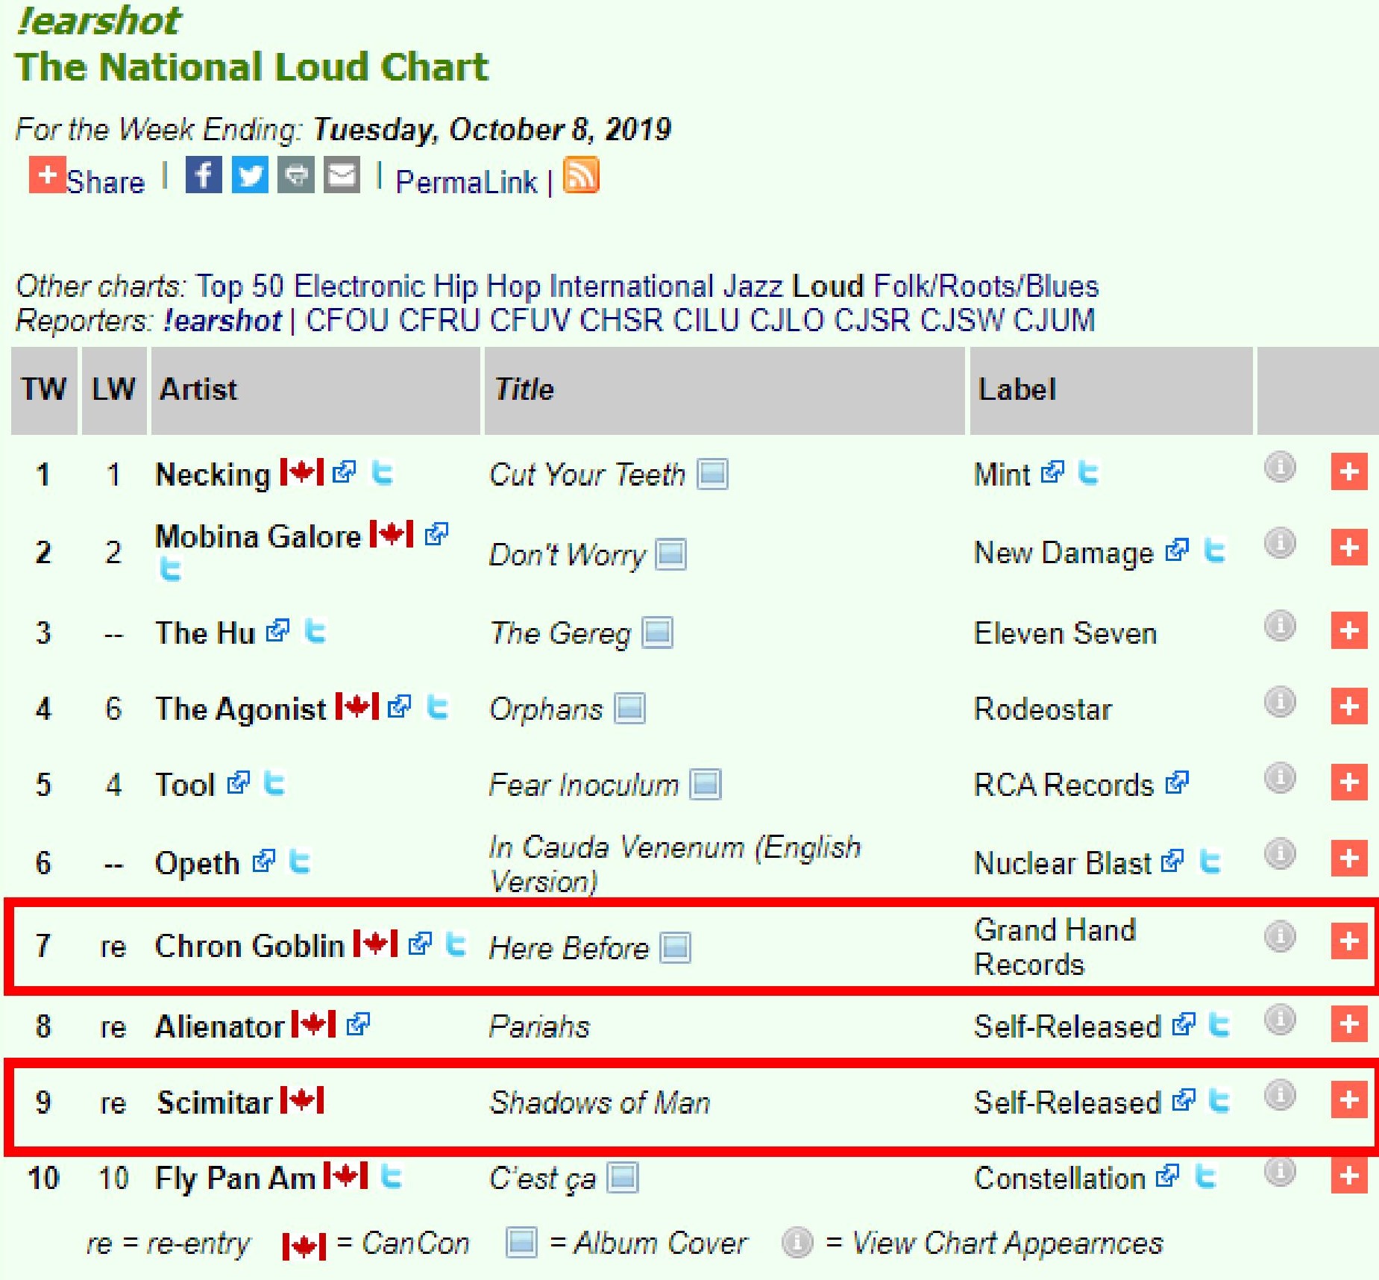Click the Facebook share icon
The image size is (1379, 1280).
pyautogui.click(x=203, y=176)
